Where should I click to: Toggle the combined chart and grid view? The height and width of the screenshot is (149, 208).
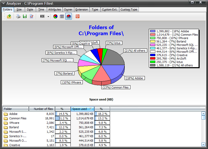click(68, 17)
